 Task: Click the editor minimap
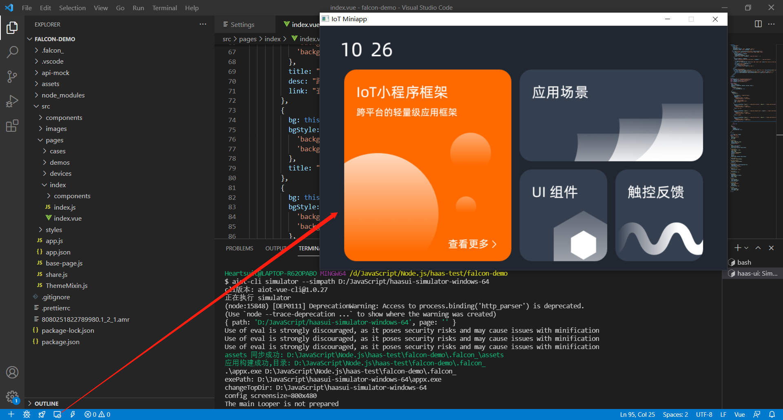(x=752, y=118)
